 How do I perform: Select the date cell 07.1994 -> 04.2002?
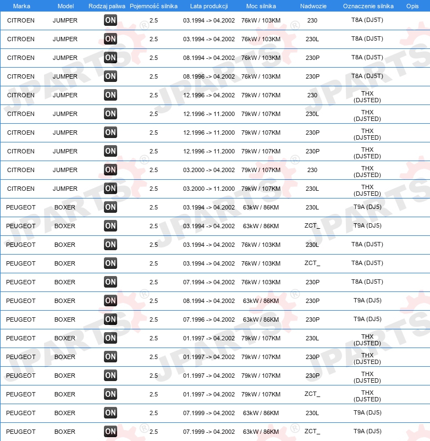(x=209, y=282)
